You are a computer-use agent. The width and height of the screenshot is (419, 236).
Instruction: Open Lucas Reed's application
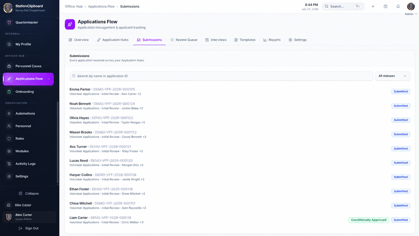click(x=240, y=163)
